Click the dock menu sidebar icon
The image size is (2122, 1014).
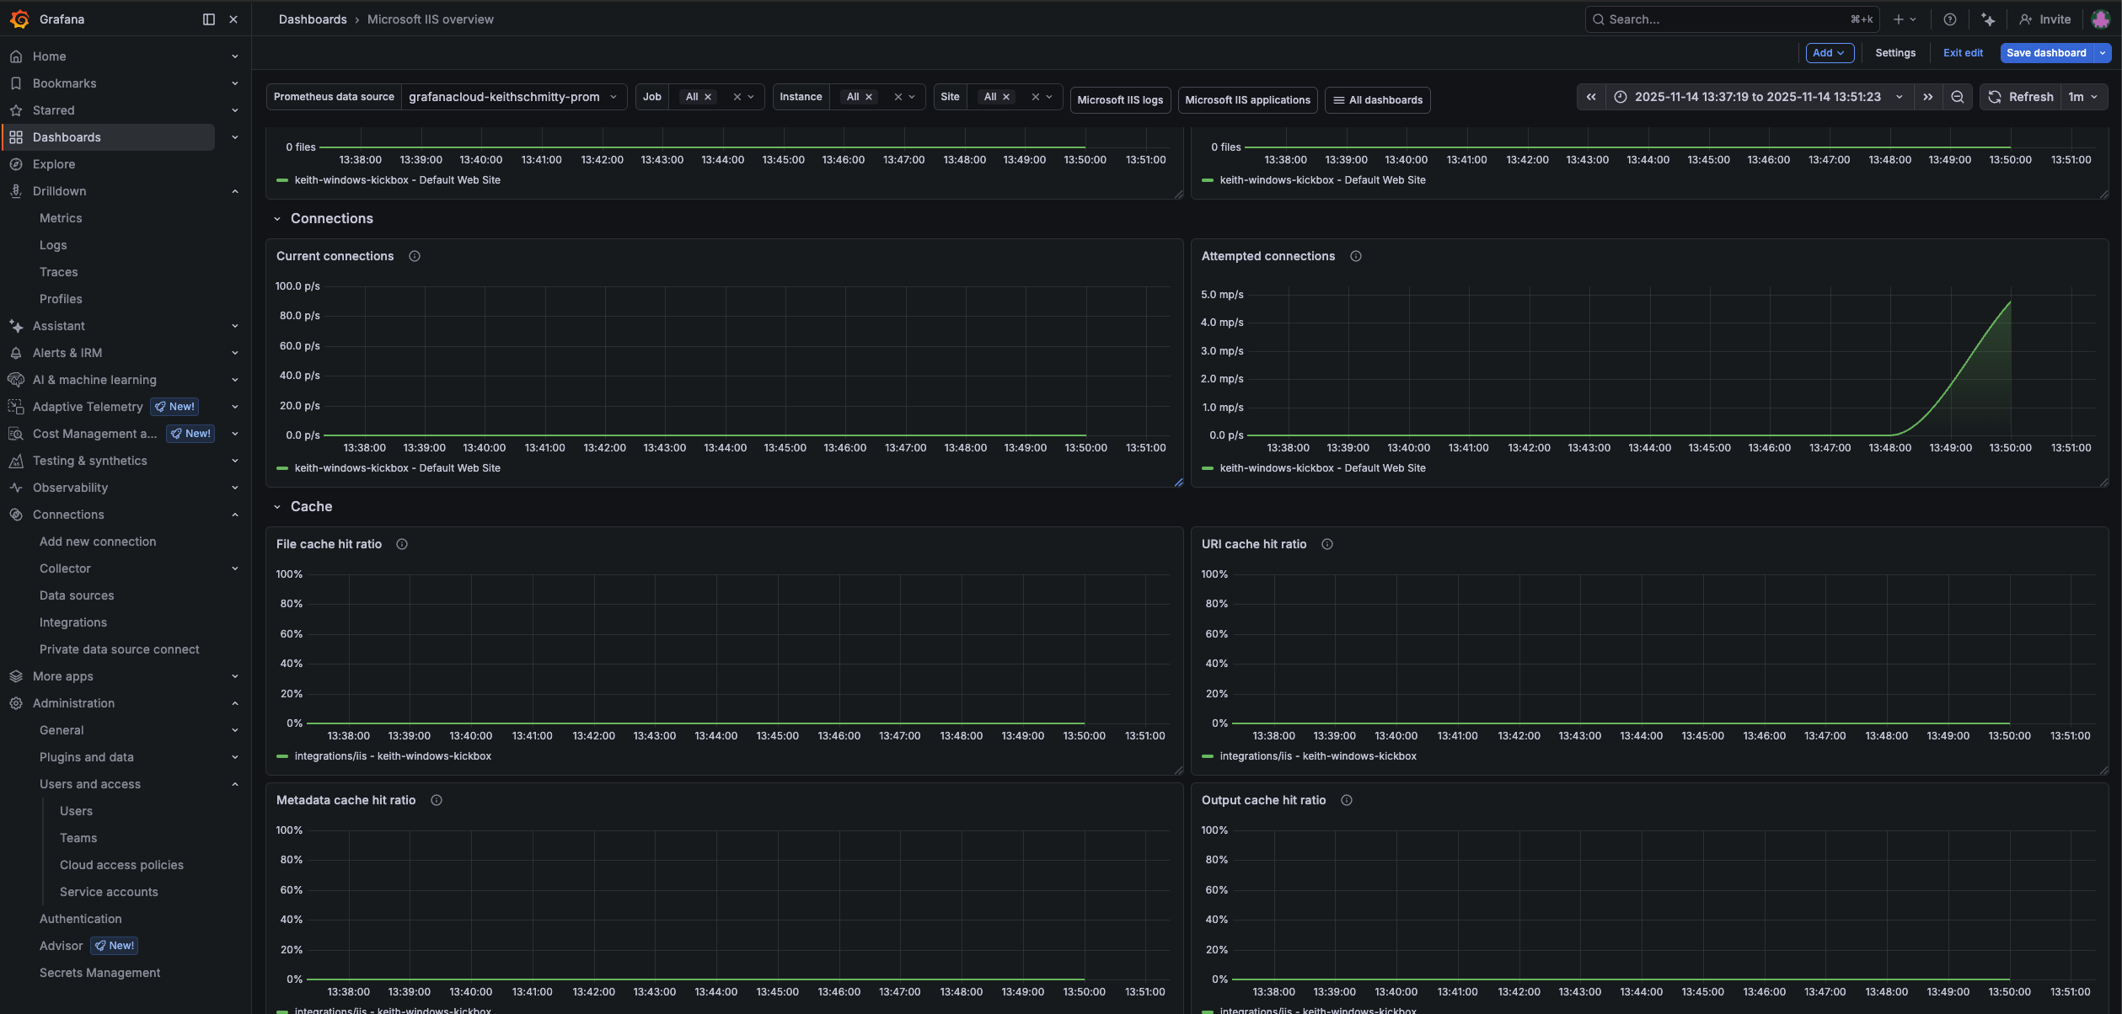click(x=209, y=19)
